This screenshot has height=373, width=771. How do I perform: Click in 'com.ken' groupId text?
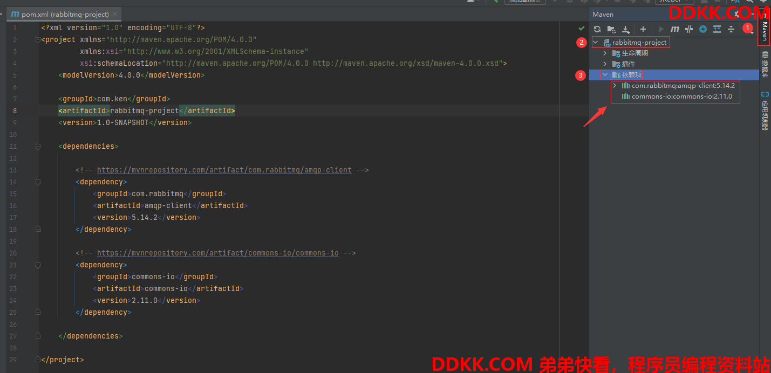pyautogui.click(x=112, y=99)
